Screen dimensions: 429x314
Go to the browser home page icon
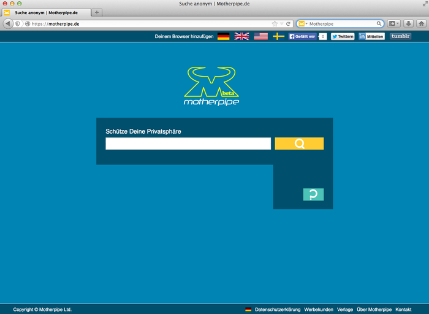click(422, 24)
